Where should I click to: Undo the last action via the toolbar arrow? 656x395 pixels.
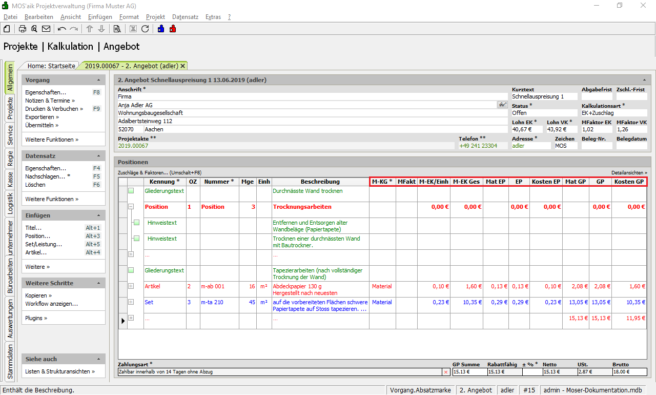tap(62, 29)
